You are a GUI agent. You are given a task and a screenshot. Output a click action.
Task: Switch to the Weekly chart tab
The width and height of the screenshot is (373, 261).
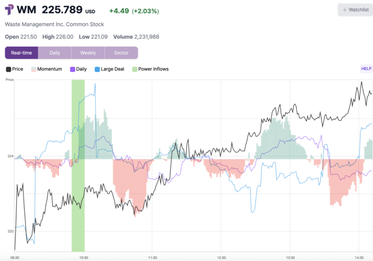[x=88, y=53]
